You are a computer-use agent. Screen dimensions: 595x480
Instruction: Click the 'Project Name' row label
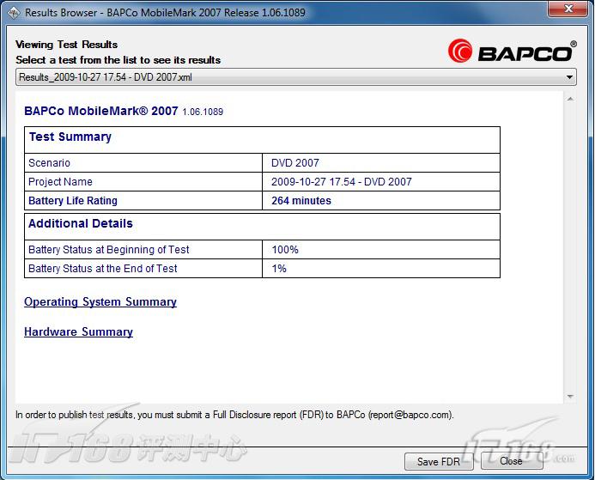point(60,182)
